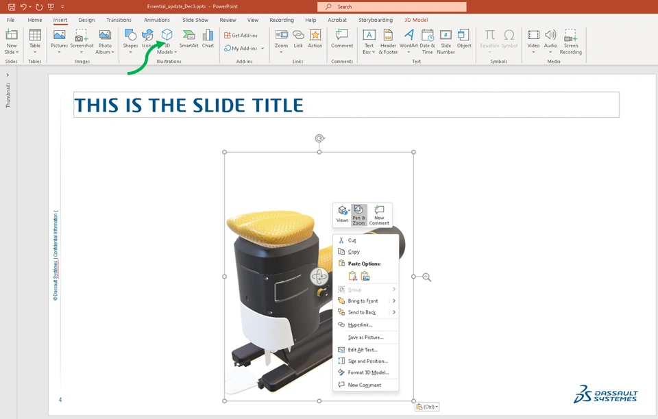Expand the Thumbnails pane chevron
This screenshot has height=419, width=658.
point(8,75)
